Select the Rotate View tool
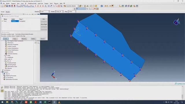 51,6
